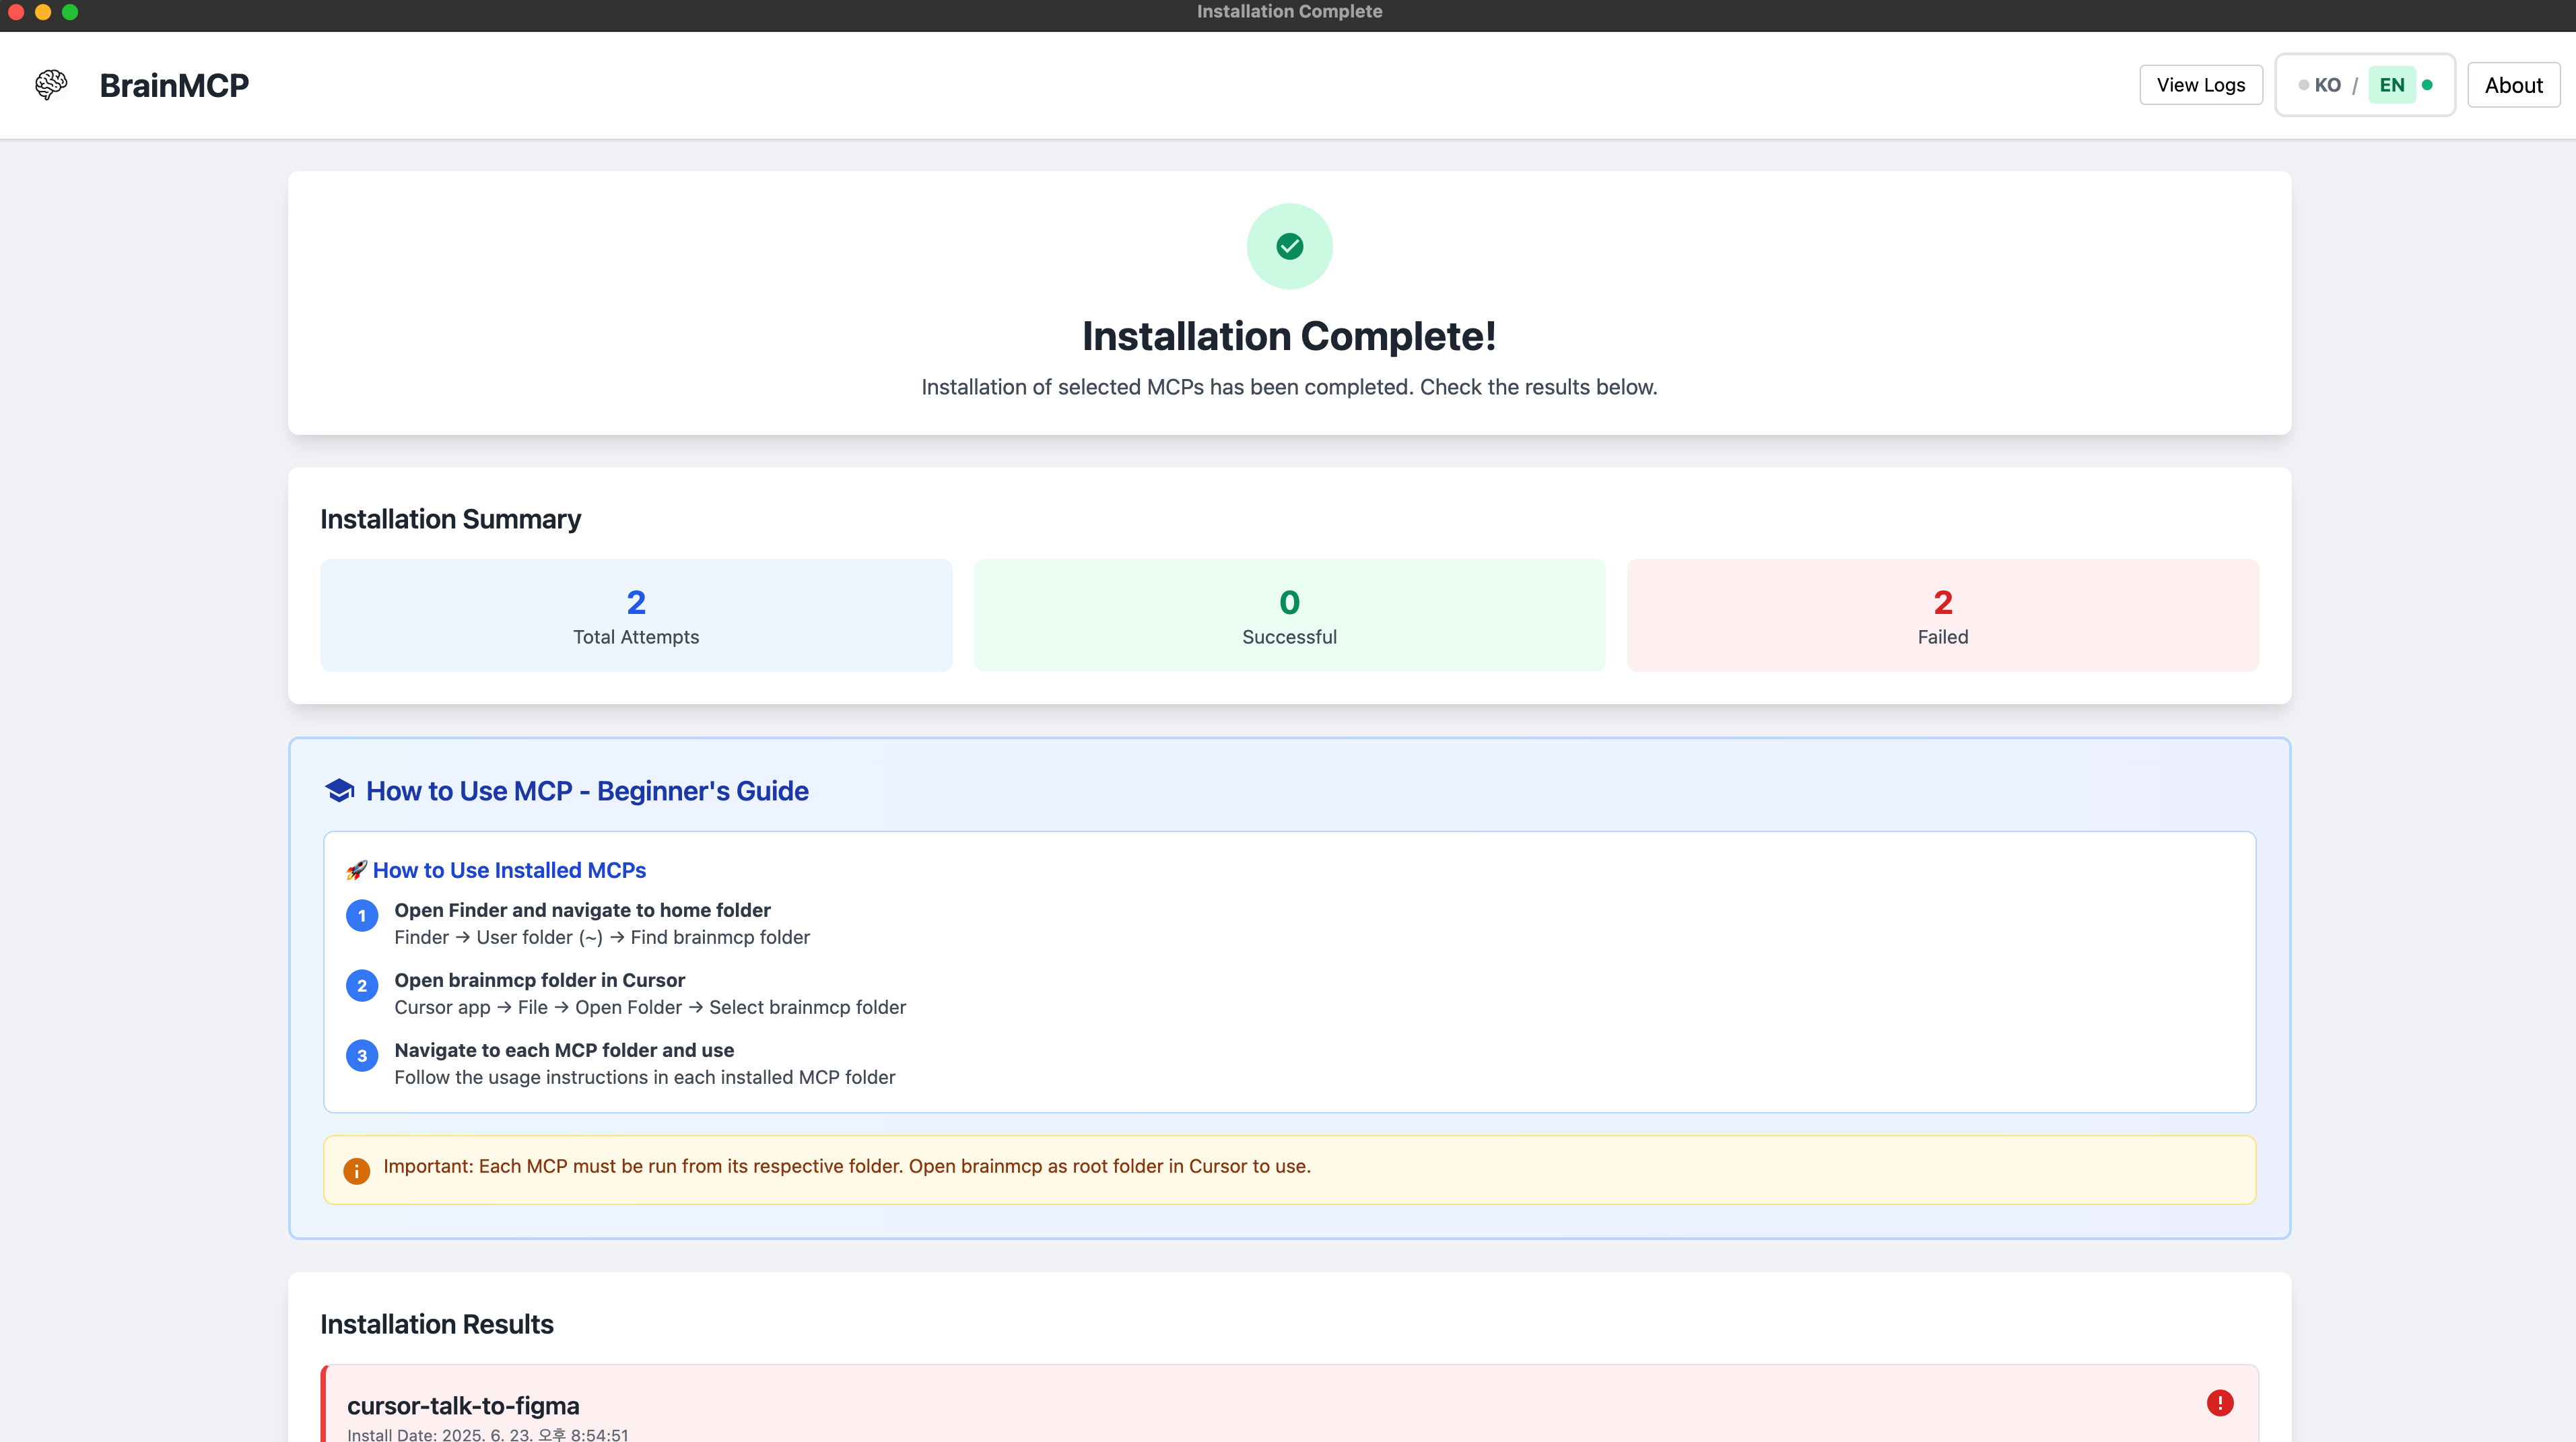Viewport: 2576px width, 1442px height.
Task: Click the Successful count card
Action: click(x=1289, y=615)
